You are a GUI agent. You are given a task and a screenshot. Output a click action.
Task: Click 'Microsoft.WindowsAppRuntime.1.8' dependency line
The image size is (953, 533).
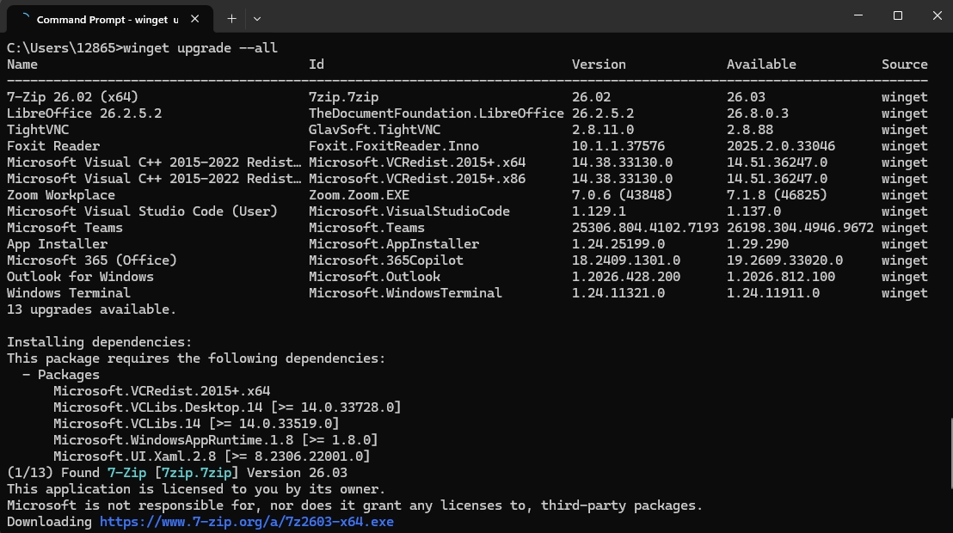point(216,440)
